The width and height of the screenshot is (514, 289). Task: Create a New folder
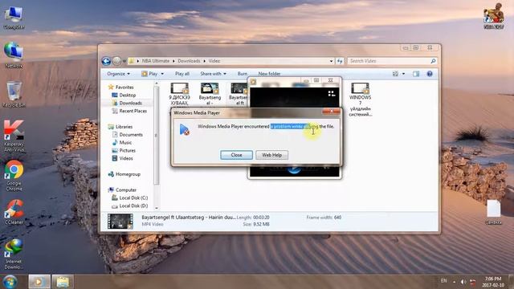click(269, 74)
